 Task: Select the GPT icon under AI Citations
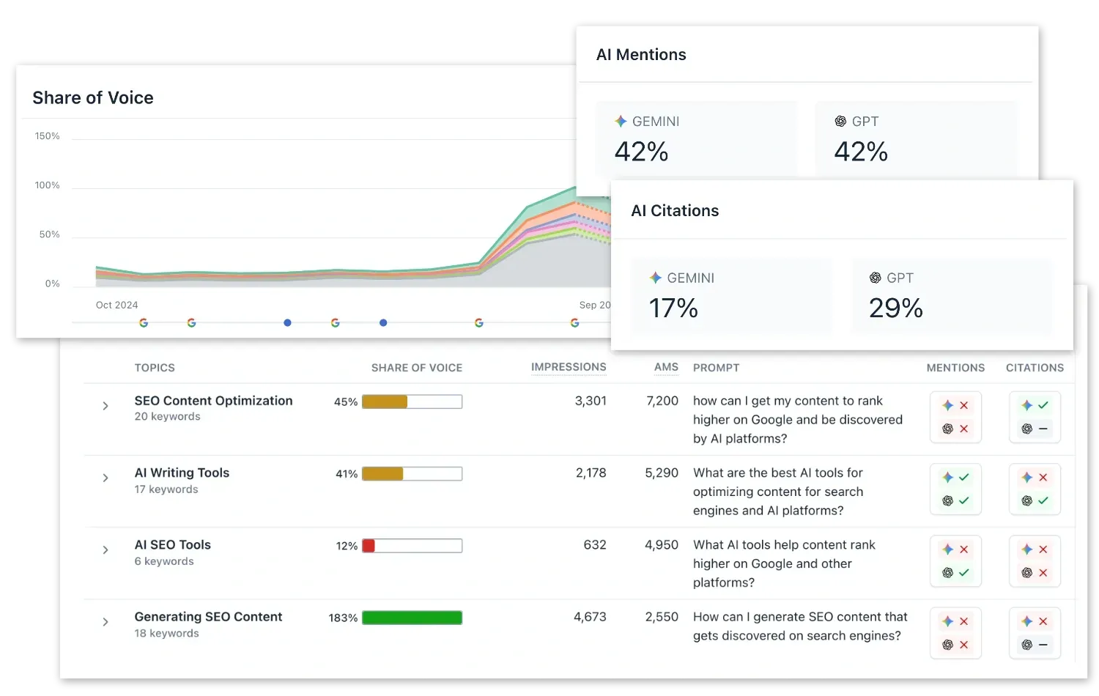click(875, 278)
